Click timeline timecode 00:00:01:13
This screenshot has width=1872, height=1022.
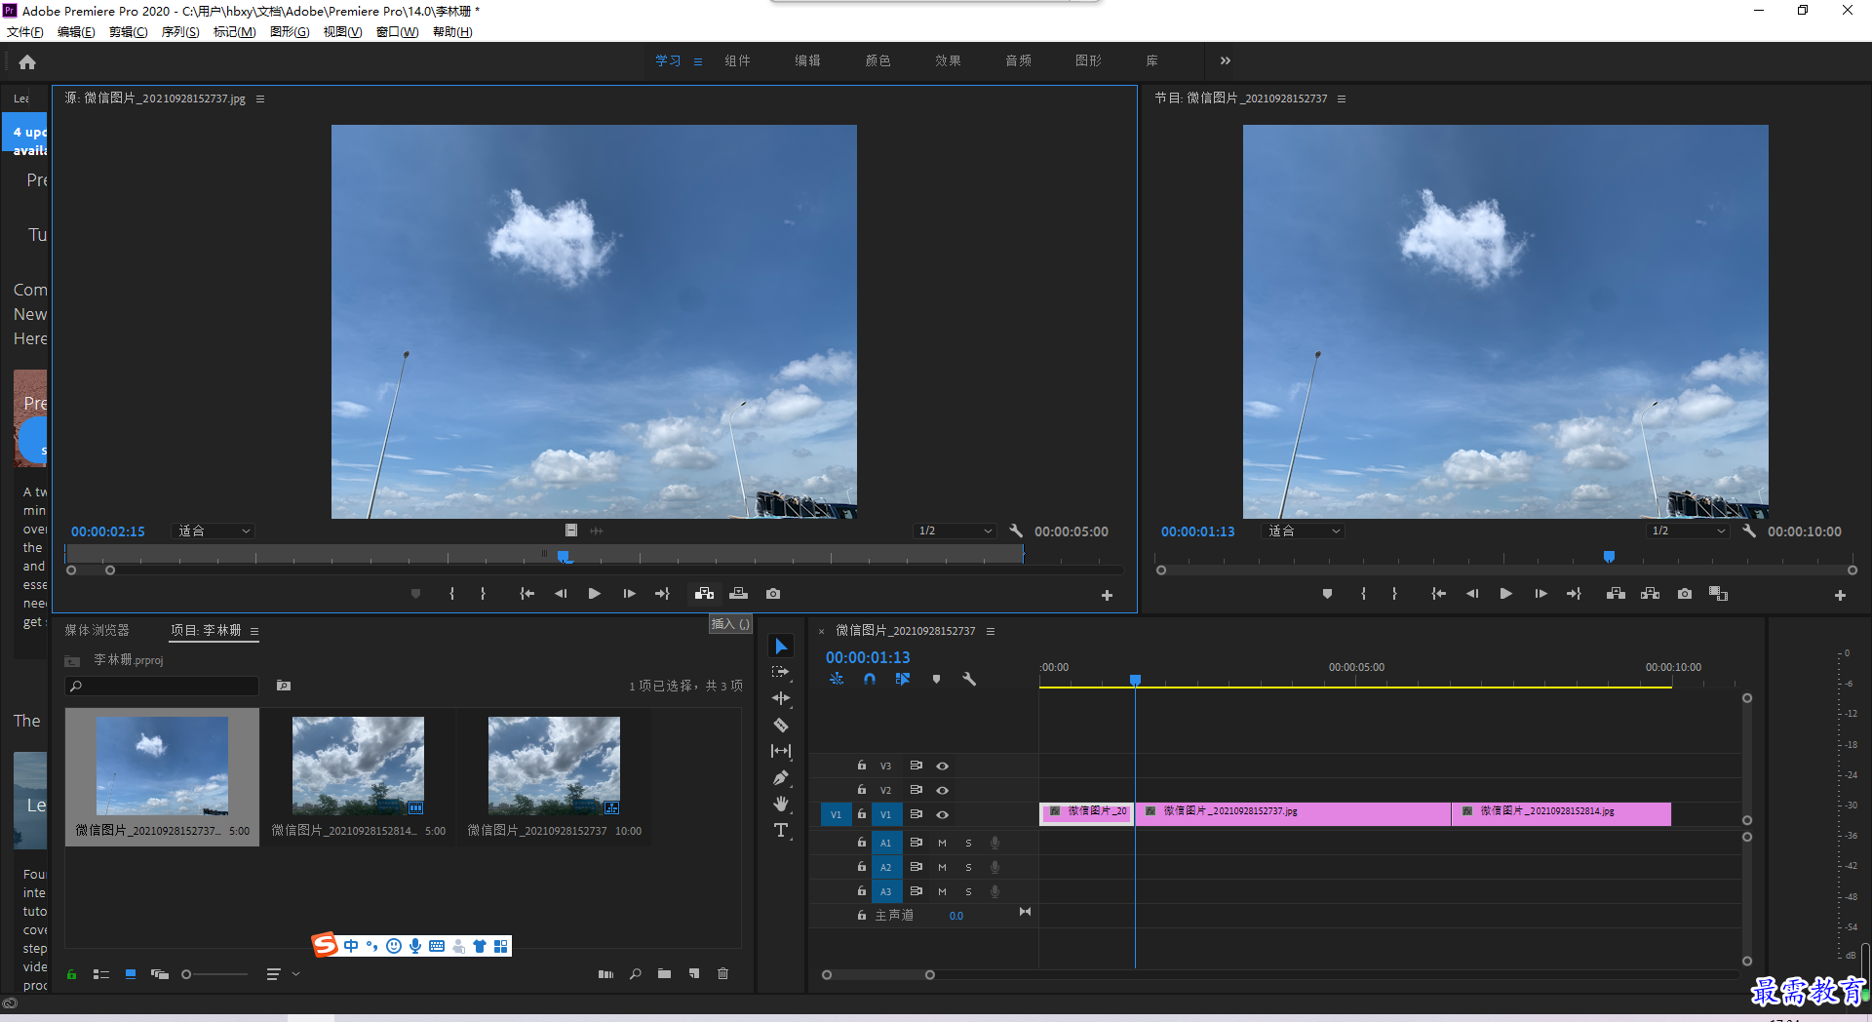868,657
